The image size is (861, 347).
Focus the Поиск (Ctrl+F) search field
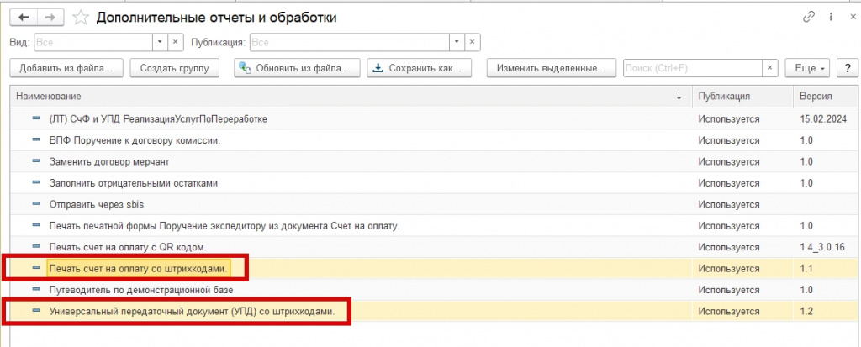tap(692, 68)
